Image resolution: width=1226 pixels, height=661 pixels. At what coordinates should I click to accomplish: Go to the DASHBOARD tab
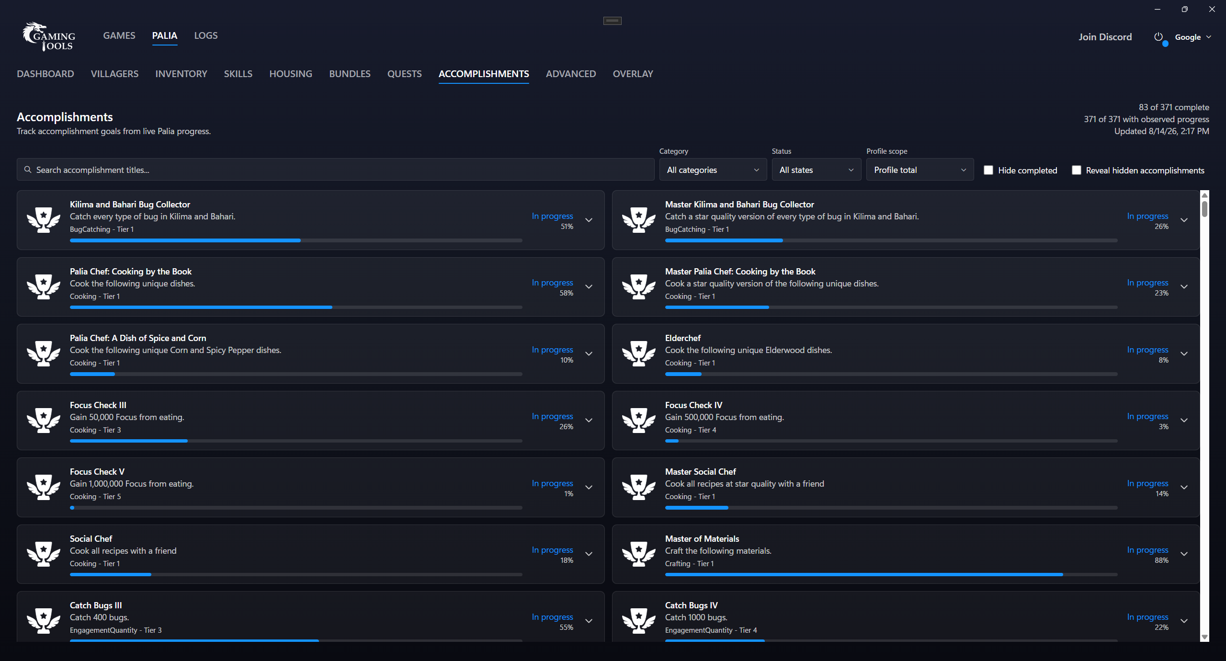[45, 74]
